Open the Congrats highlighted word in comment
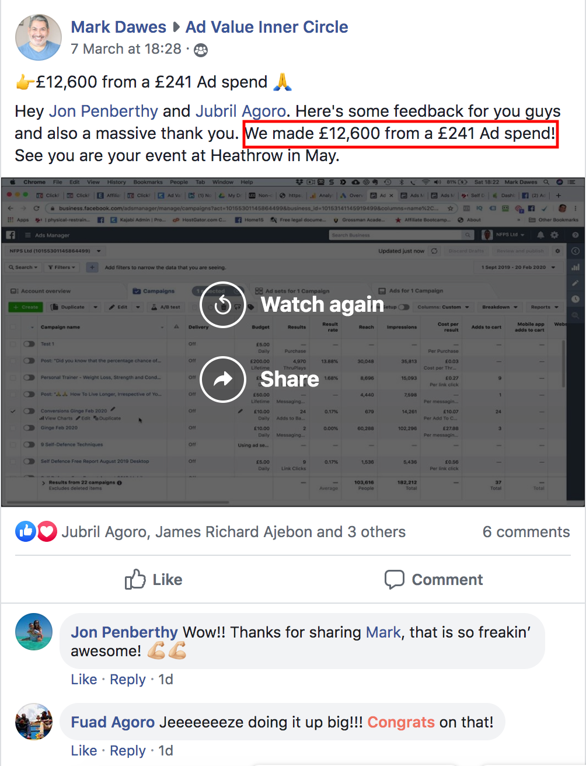Image resolution: width=586 pixels, height=766 pixels. pyautogui.click(x=401, y=722)
